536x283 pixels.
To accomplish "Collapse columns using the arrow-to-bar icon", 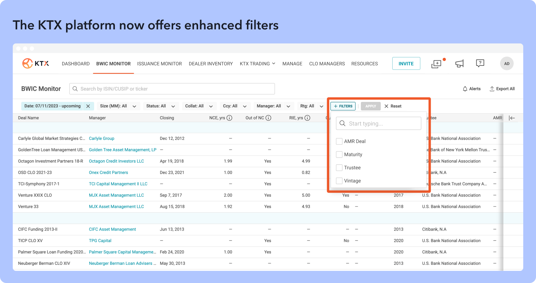I will click(x=512, y=118).
